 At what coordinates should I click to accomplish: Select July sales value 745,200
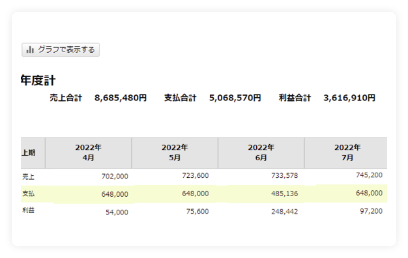coord(370,175)
